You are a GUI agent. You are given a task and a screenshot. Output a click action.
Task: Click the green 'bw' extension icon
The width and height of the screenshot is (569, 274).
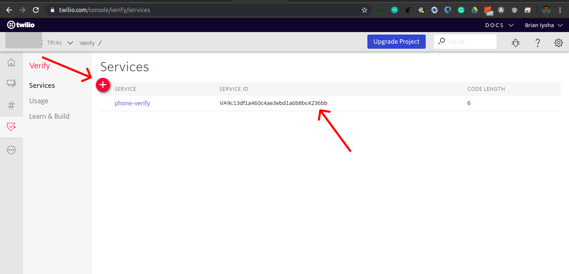coord(381,10)
